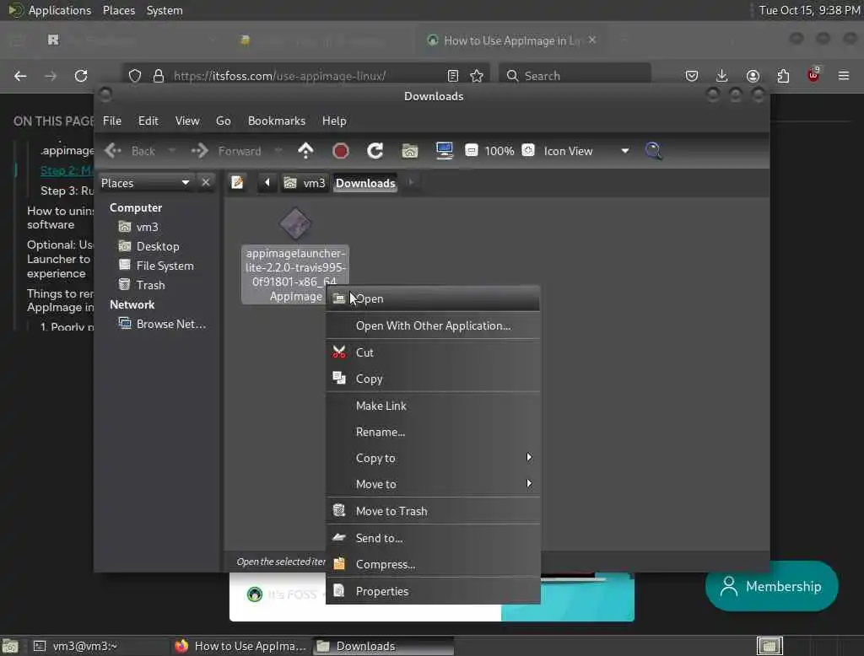This screenshot has width=864, height=656.
Task: Go up to parent folder icon
Action: 305,150
